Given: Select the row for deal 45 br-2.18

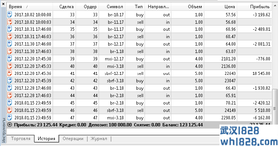Looking at the screenshot, I should [139, 103].
